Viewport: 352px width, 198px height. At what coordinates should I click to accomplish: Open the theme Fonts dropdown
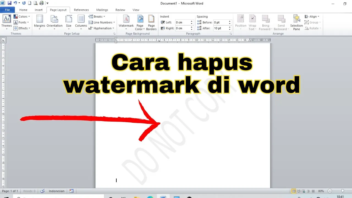click(21, 22)
